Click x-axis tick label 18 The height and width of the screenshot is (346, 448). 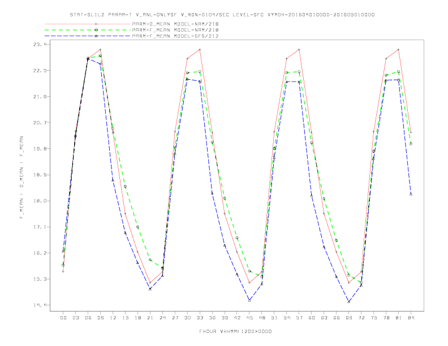[x=137, y=318]
